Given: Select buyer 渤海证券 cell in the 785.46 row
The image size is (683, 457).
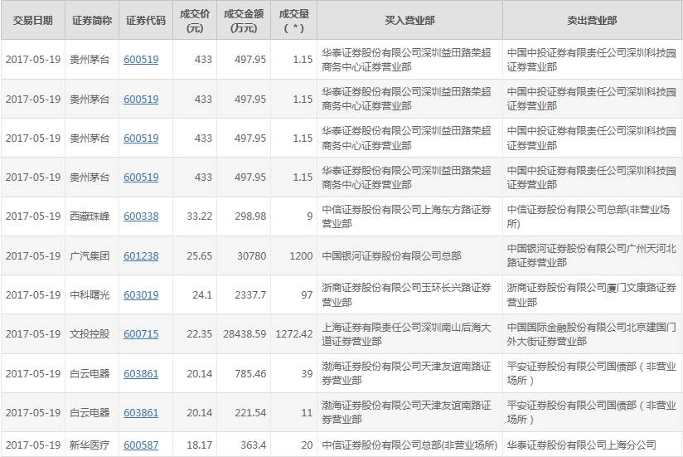Looking at the screenshot, I should (406, 374).
